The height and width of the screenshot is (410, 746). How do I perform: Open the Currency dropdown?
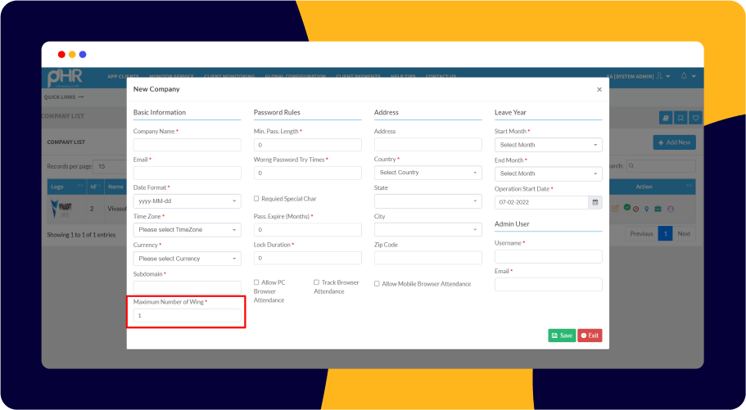pyautogui.click(x=187, y=259)
